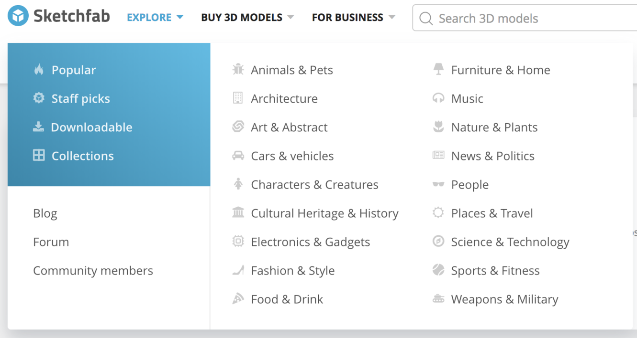Click the car icon for Cars & vehicles

tap(238, 156)
